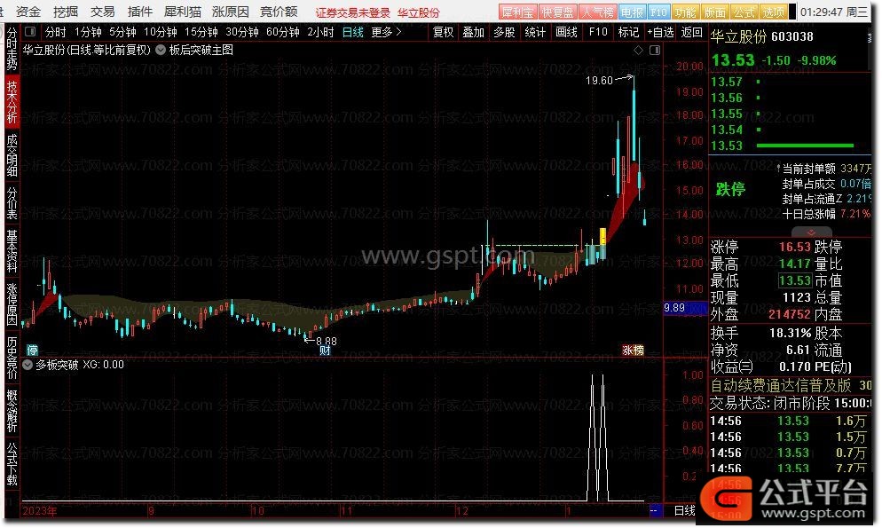The width and height of the screenshot is (882, 528).
Task: Open the 交易 menu
Action: click(102, 12)
